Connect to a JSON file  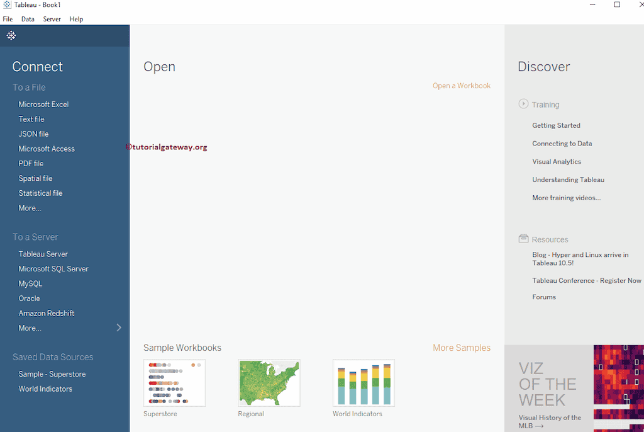coord(33,134)
